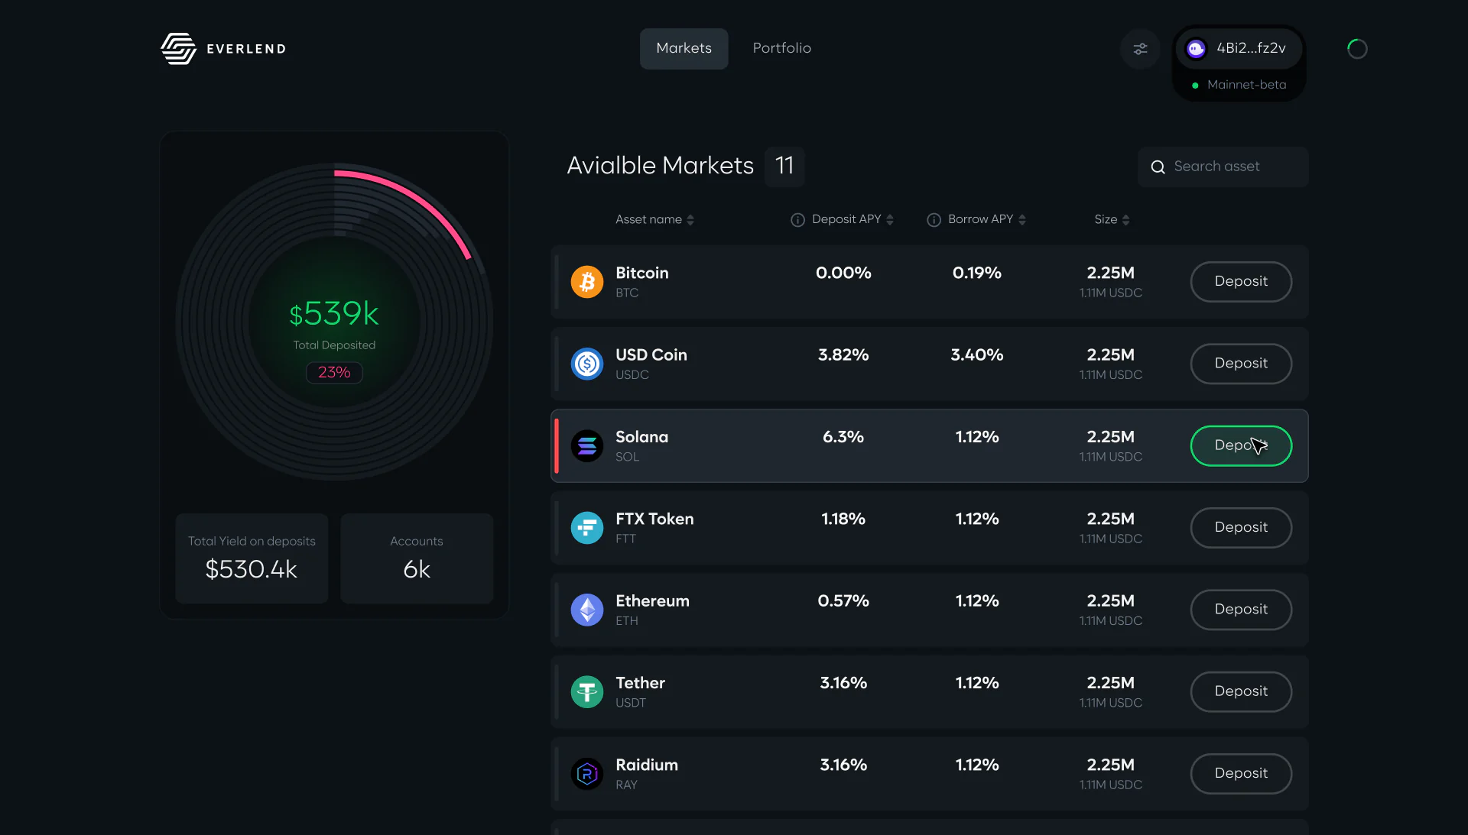The width and height of the screenshot is (1468, 835).
Task: Click Deposit for Bitcoin
Action: click(x=1241, y=281)
